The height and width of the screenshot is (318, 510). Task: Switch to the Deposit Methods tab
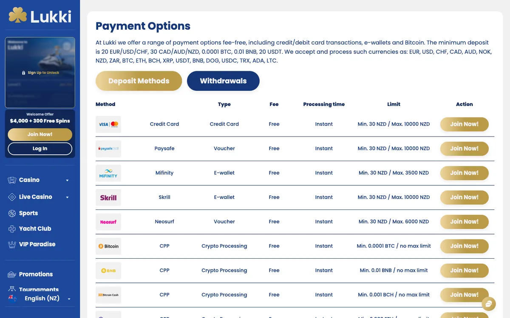139,81
